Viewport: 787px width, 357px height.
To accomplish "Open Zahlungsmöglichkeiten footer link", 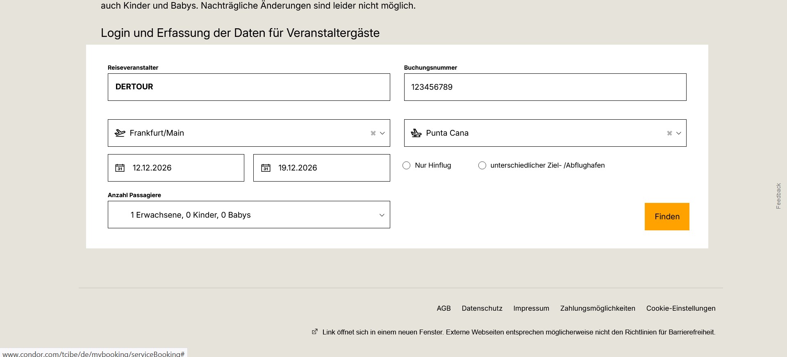I will coord(597,308).
